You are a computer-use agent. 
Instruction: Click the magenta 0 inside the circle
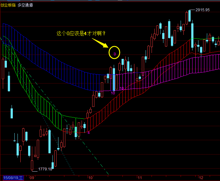(x=115, y=54)
